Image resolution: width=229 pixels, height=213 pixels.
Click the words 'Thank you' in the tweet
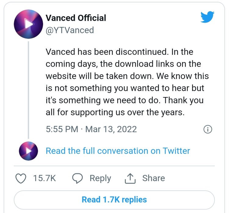(x=183, y=100)
